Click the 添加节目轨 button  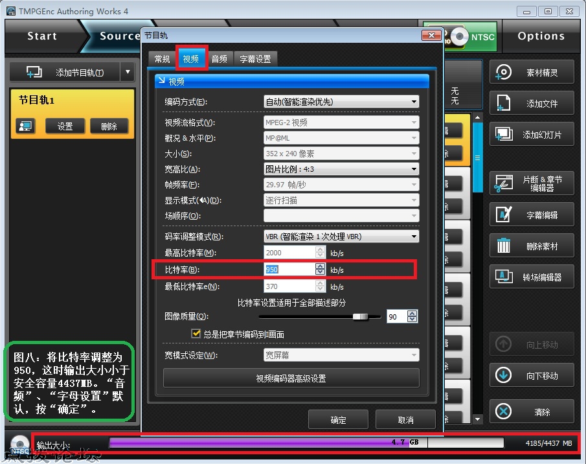(65, 72)
